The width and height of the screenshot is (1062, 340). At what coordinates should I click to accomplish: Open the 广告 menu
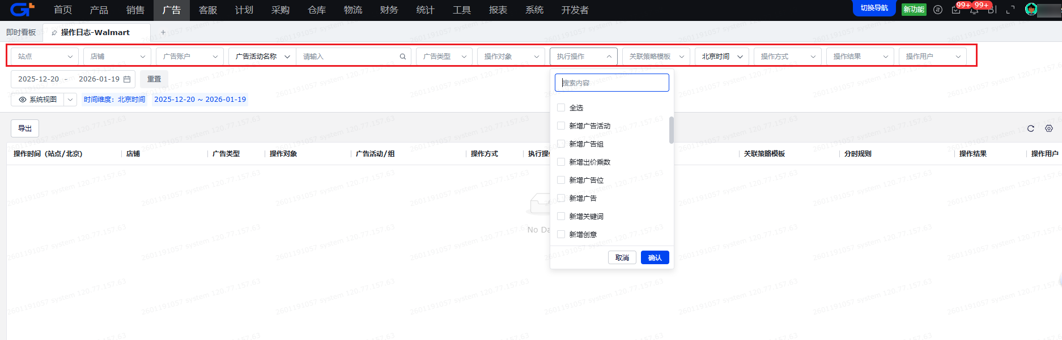tap(172, 10)
